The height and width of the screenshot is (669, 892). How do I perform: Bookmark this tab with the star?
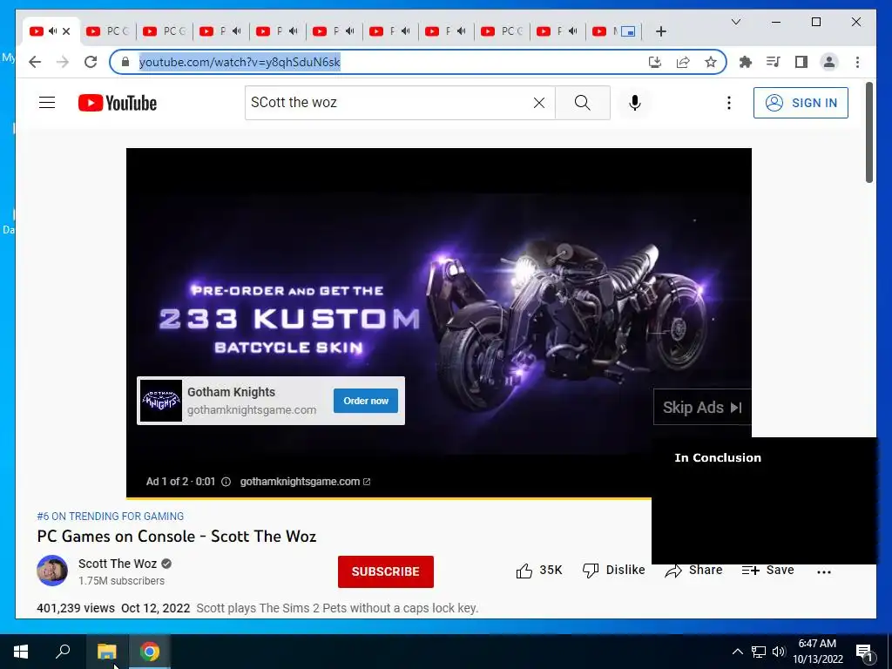[711, 62]
